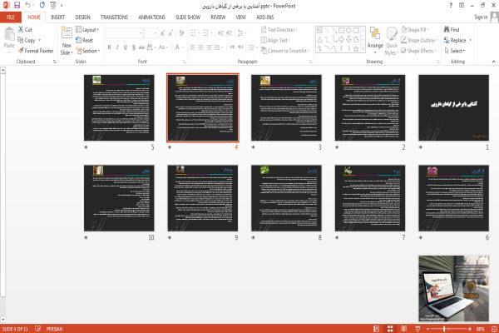Open the Find tool in Editing group
The image size is (499, 333).
pos(452,30)
